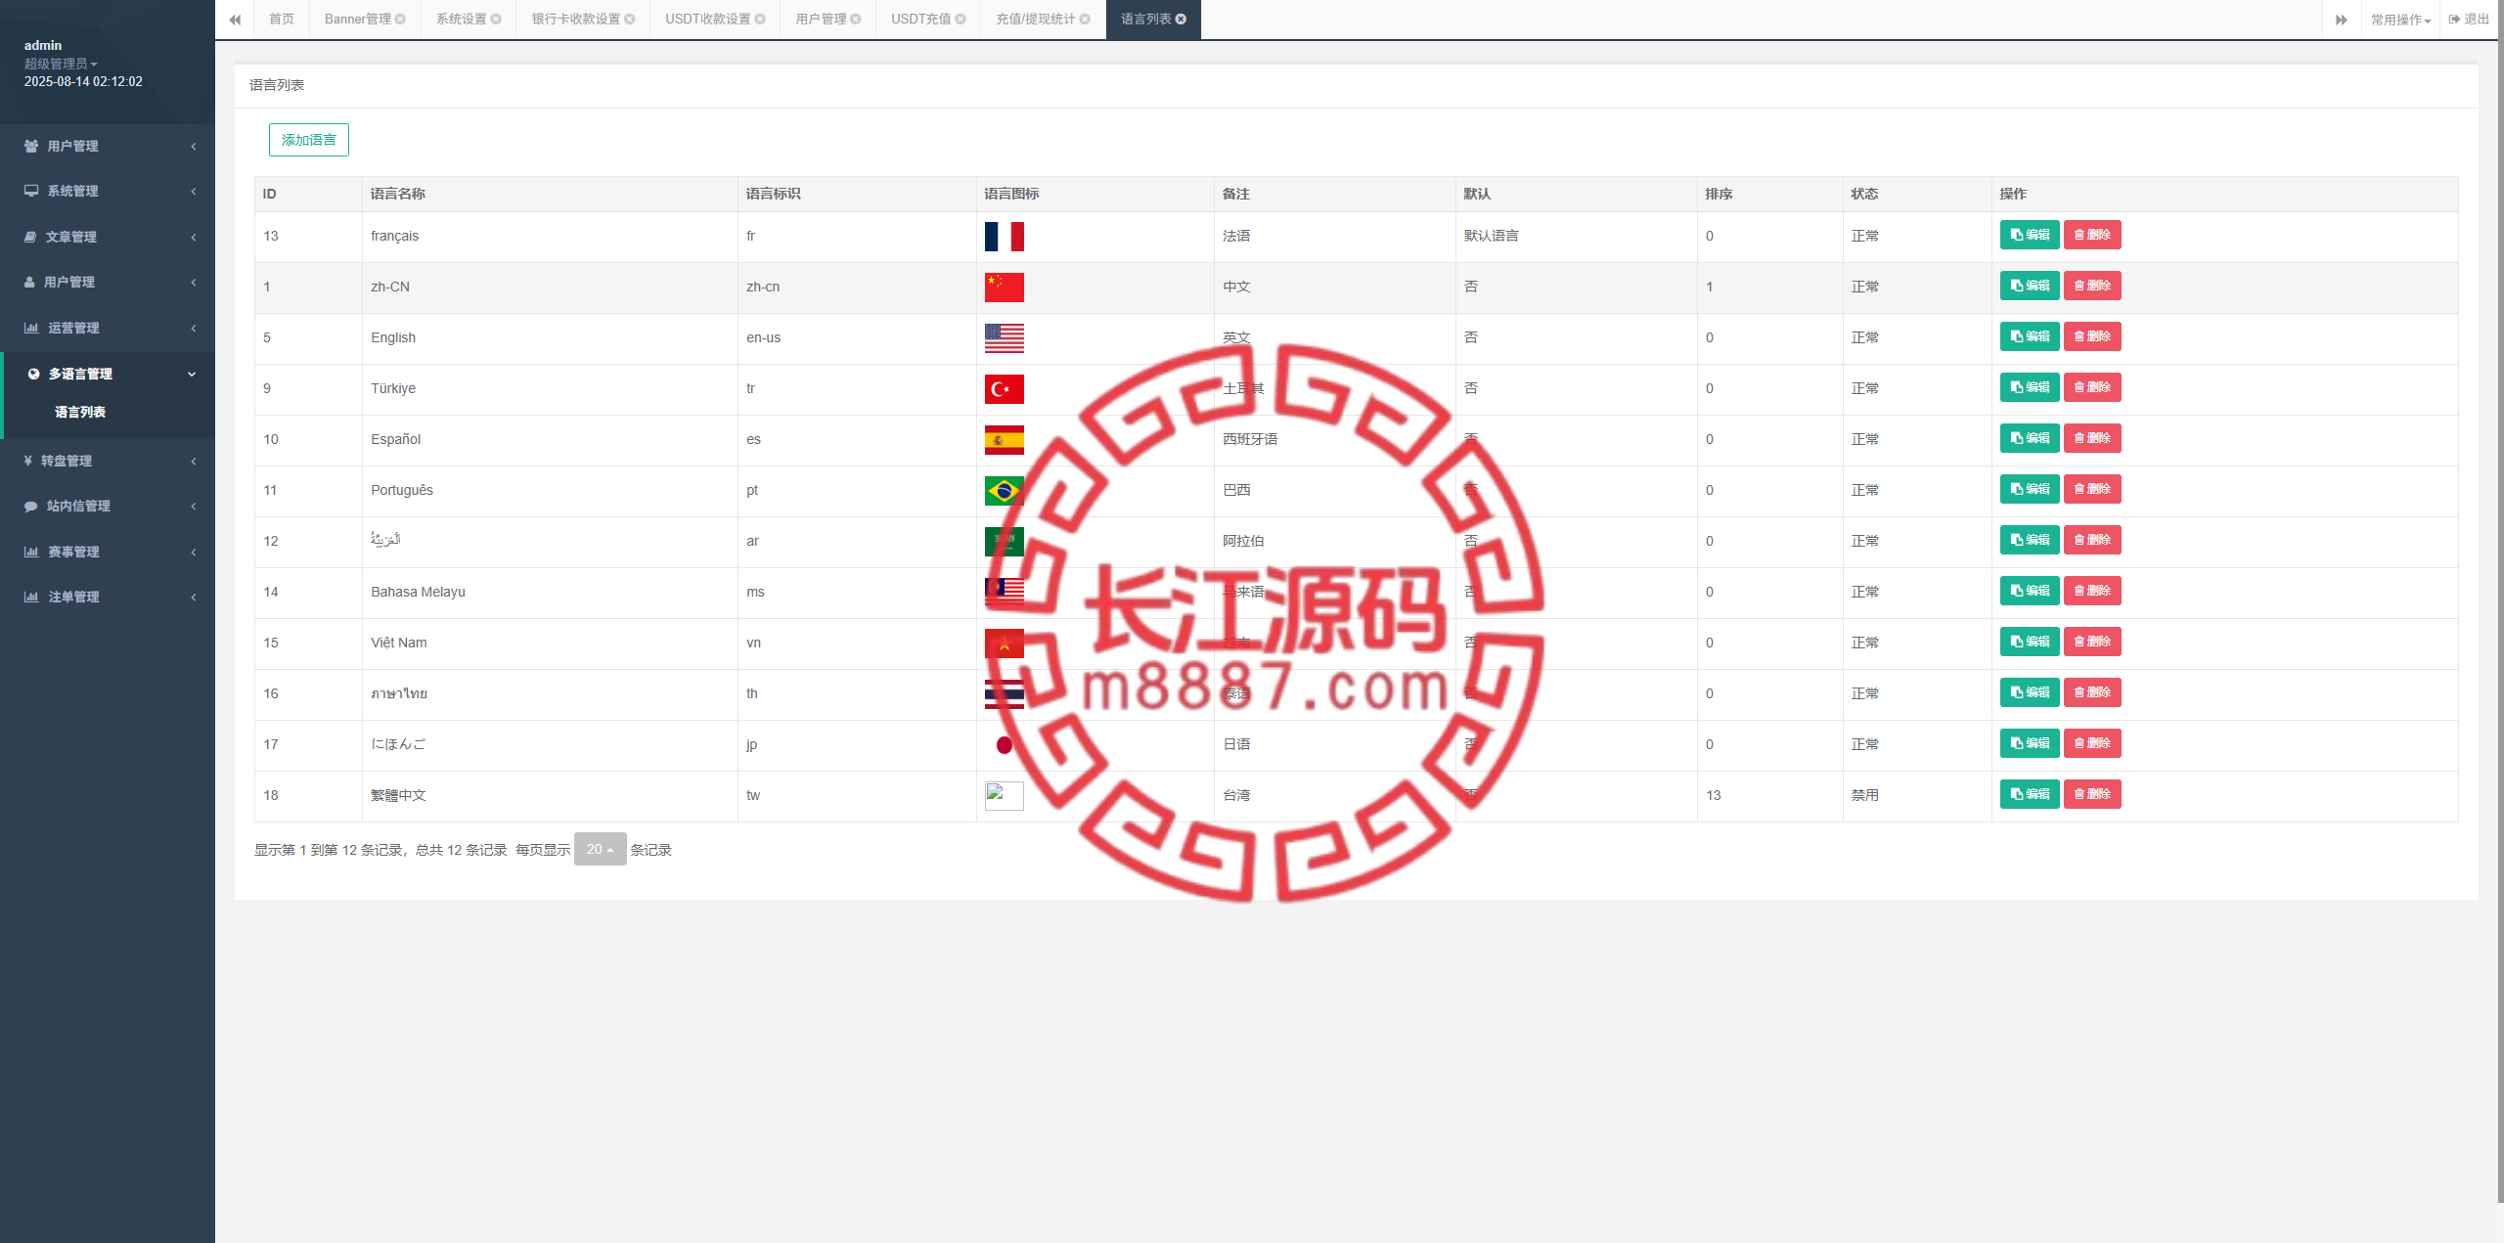Close the active 语言列表 tab
Screen dimensions: 2504x1243
[1181, 20]
